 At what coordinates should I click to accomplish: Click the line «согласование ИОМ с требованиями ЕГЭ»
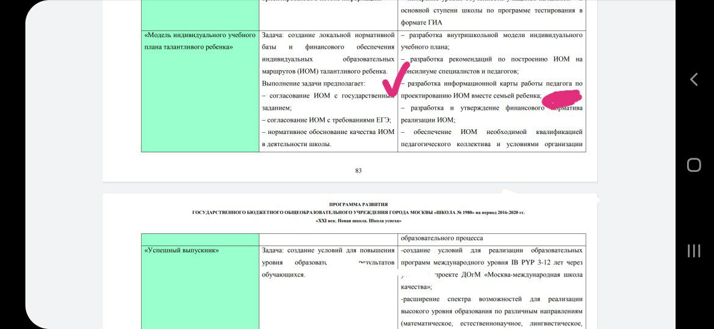[x=326, y=120]
